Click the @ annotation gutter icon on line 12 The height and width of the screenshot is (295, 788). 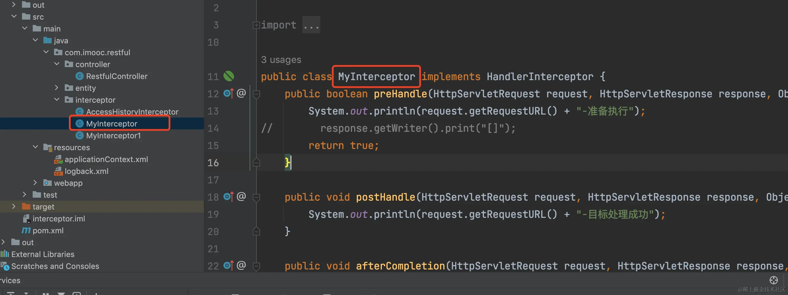(241, 93)
